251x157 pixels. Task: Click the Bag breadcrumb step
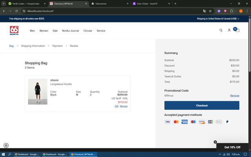point(11,46)
